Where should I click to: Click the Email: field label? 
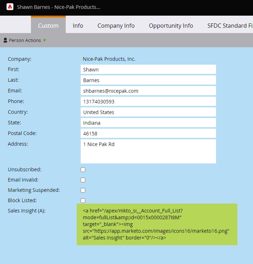click(x=15, y=91)
